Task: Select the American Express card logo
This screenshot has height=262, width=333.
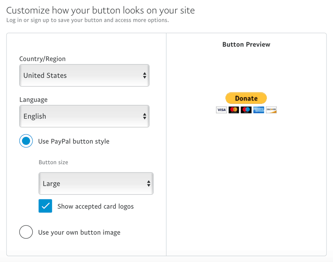Action: coord(258,110)
